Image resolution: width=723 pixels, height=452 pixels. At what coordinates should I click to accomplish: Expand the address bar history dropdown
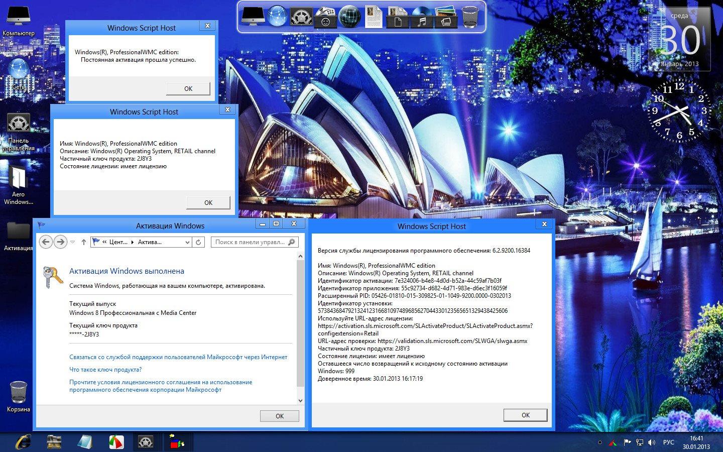[187, 242]
